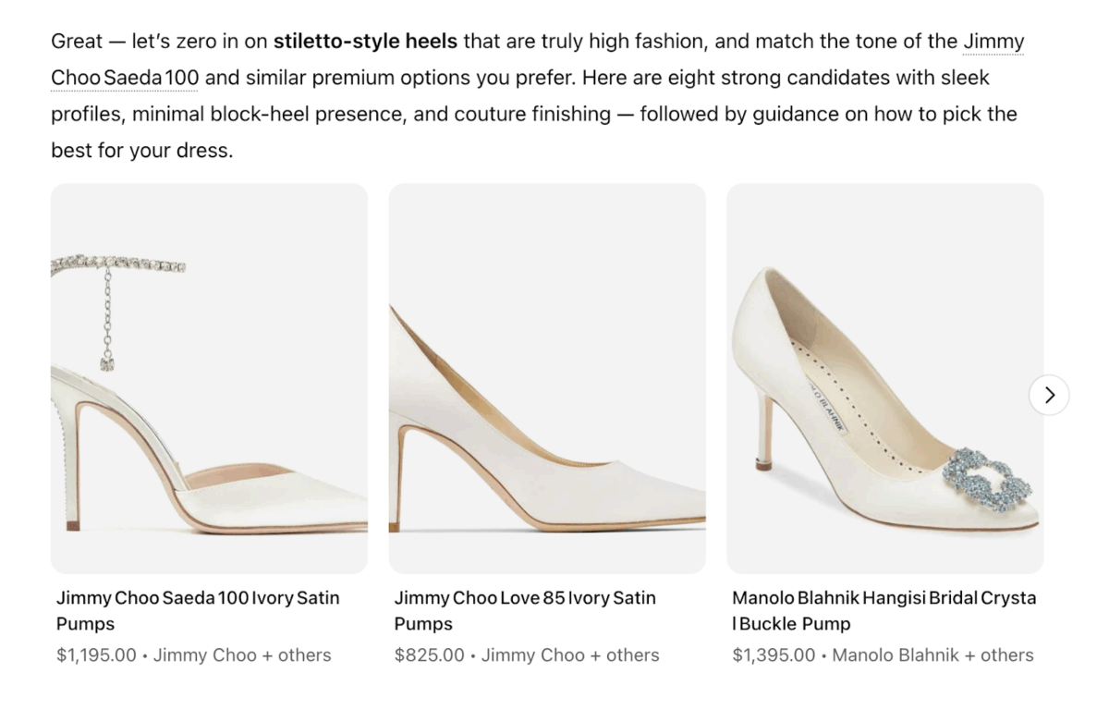
Task: Click 'Jimmy Choo + others' under Love 85
Action: tap(570, 655)
